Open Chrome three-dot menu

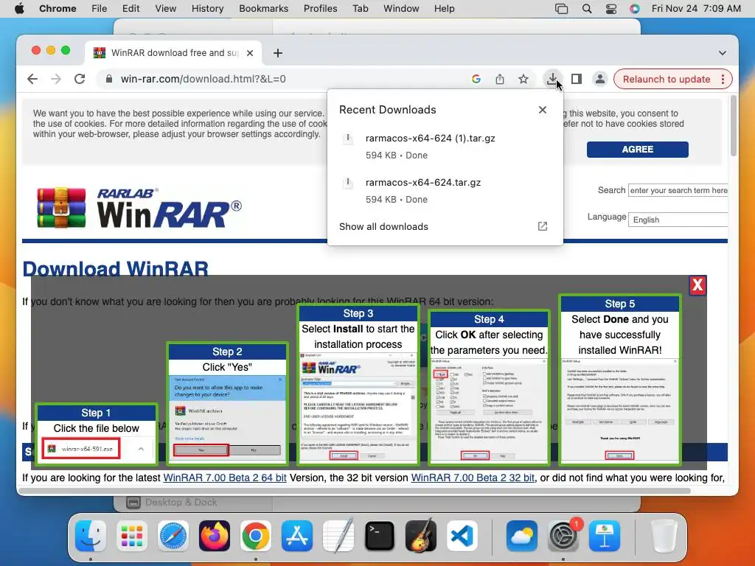click(x=723, y=79)
